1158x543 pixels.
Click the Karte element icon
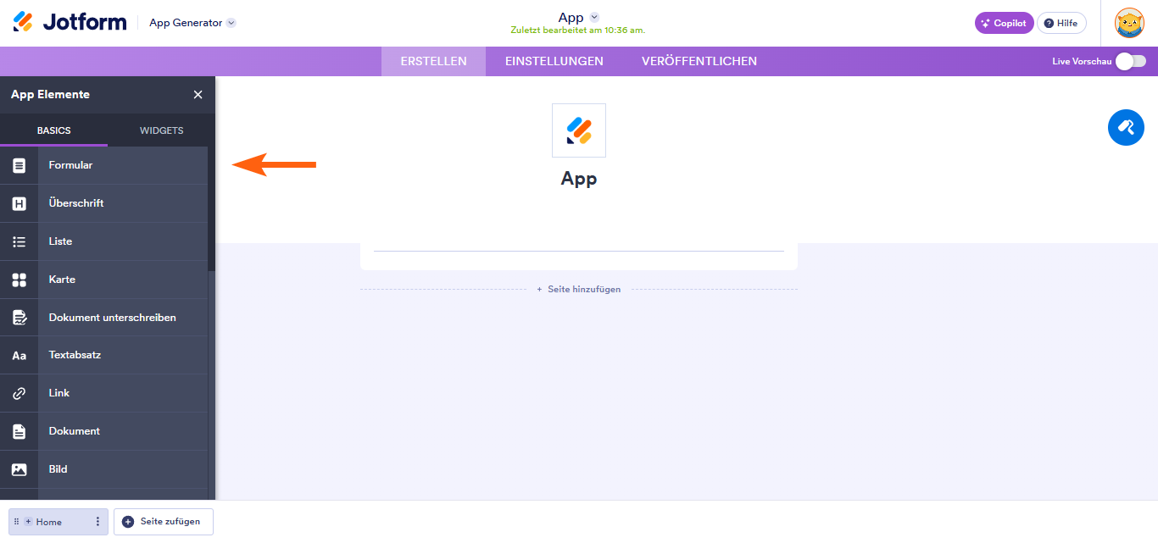pos(19,279)
